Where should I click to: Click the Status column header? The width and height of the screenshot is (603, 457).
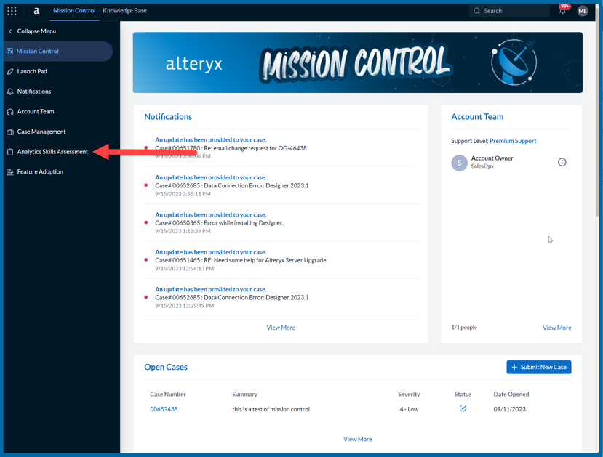click(463, 395)
